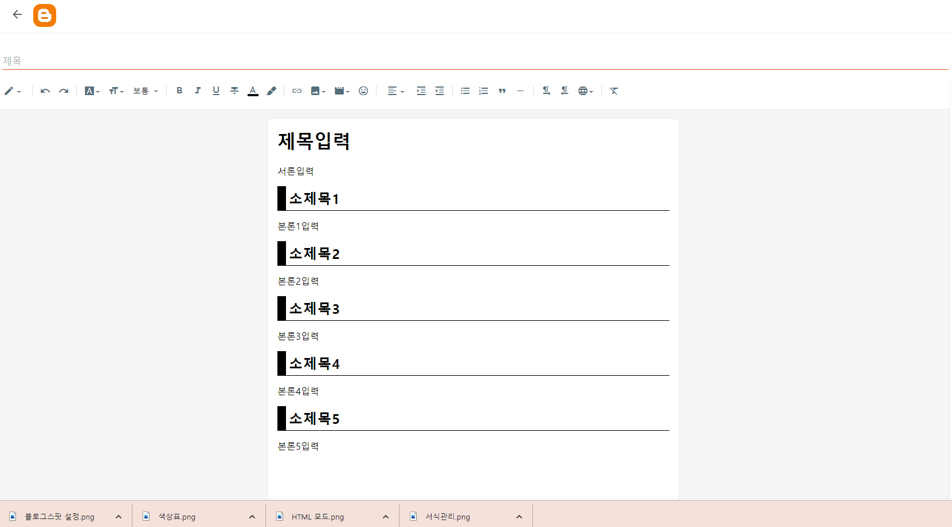Undo the last edit

(45, 91)
